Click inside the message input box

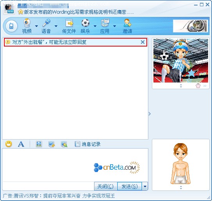(75, 165)
